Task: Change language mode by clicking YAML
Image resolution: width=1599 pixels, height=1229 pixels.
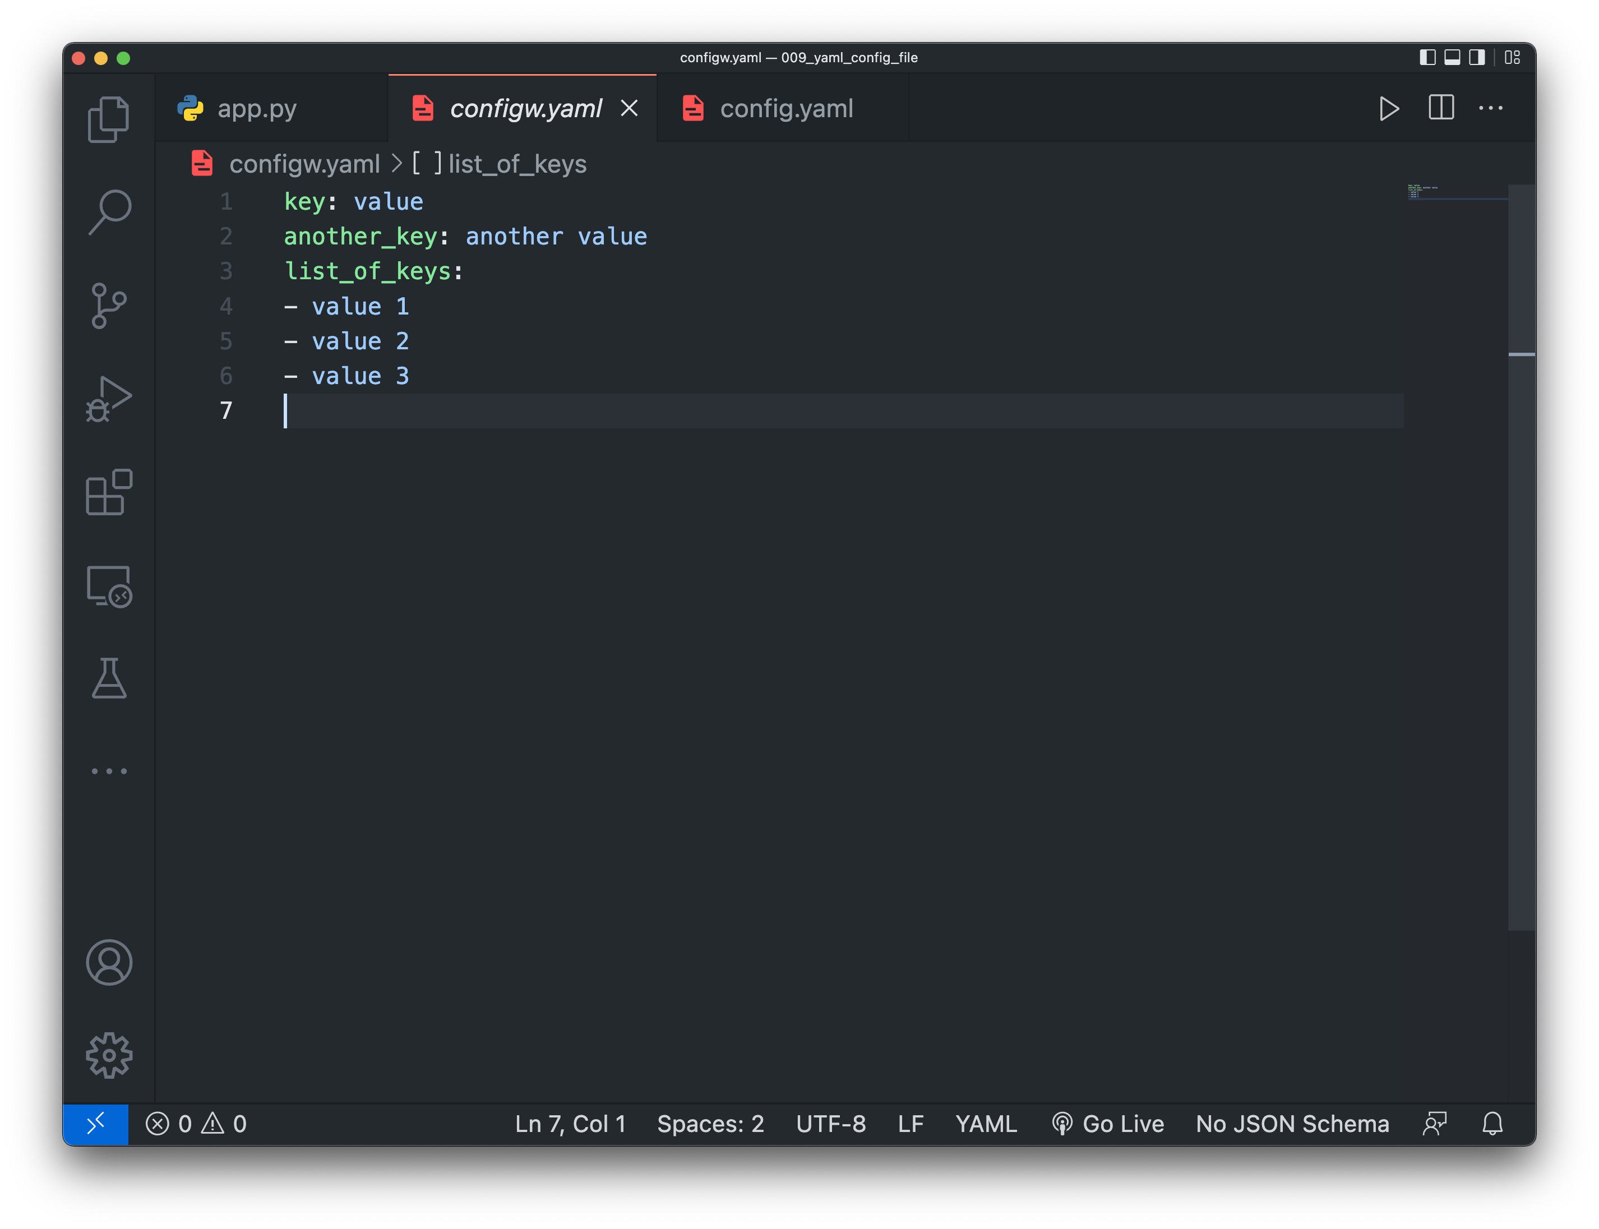Action: tap(985, 1124)
